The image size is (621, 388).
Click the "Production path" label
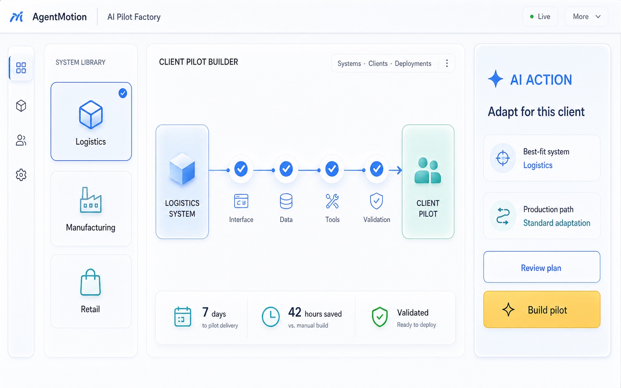tap(548, 209)
